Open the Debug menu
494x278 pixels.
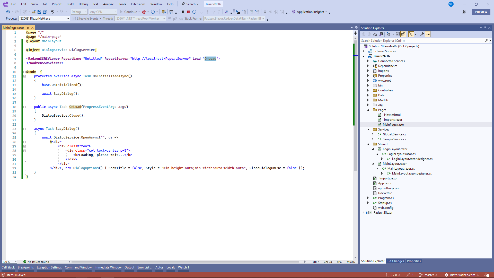(83, 4)
